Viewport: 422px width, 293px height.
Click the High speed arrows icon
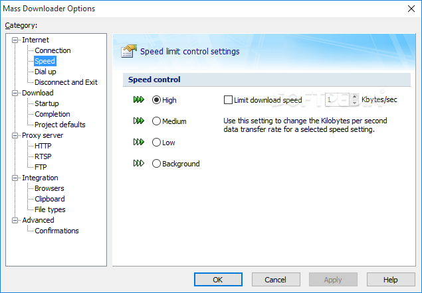138,100
